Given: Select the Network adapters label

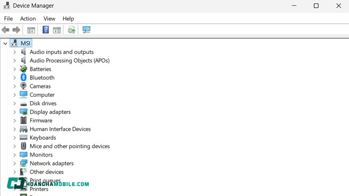Looking at the screenshot, I should 51,163.
